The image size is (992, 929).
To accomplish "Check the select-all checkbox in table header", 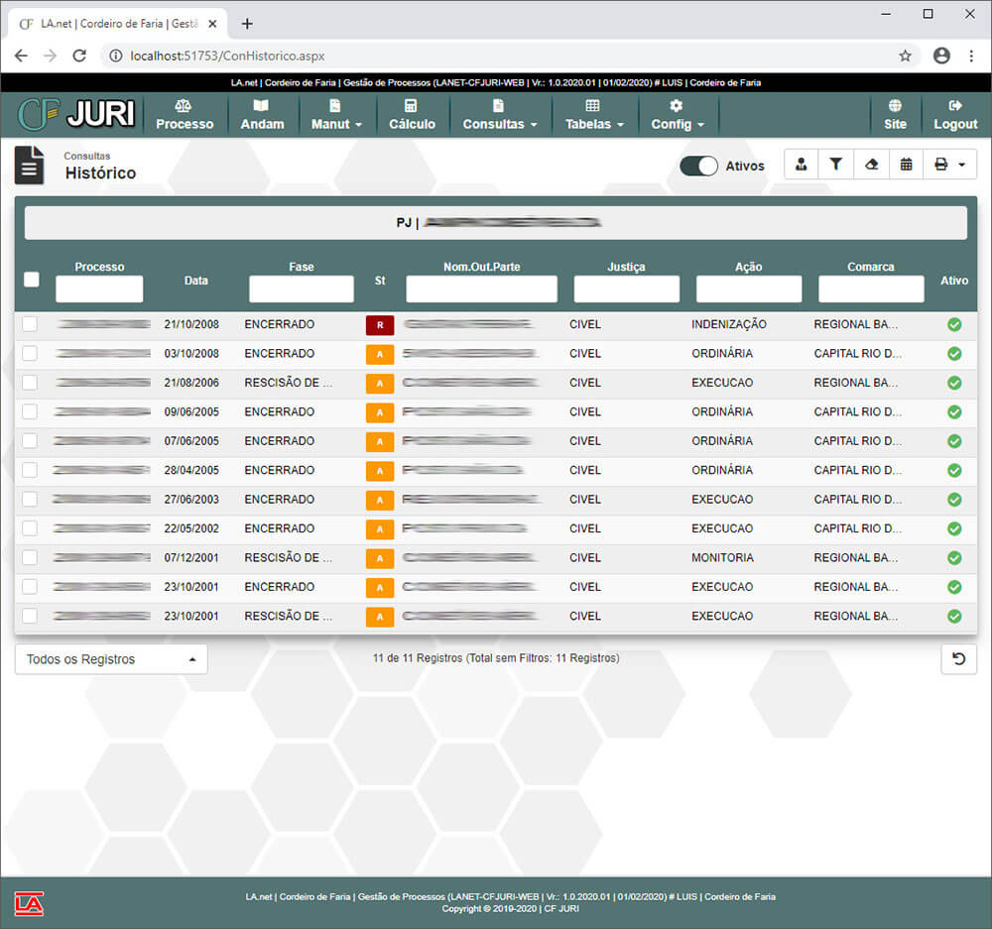I will point(32,280).
